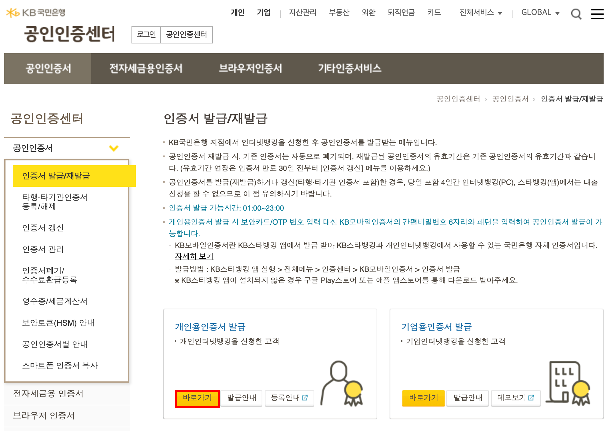The height and width of the screenshot is (431, 614).
Task: Switch to the 전자세금용인증서 tab
Action: 146,68
